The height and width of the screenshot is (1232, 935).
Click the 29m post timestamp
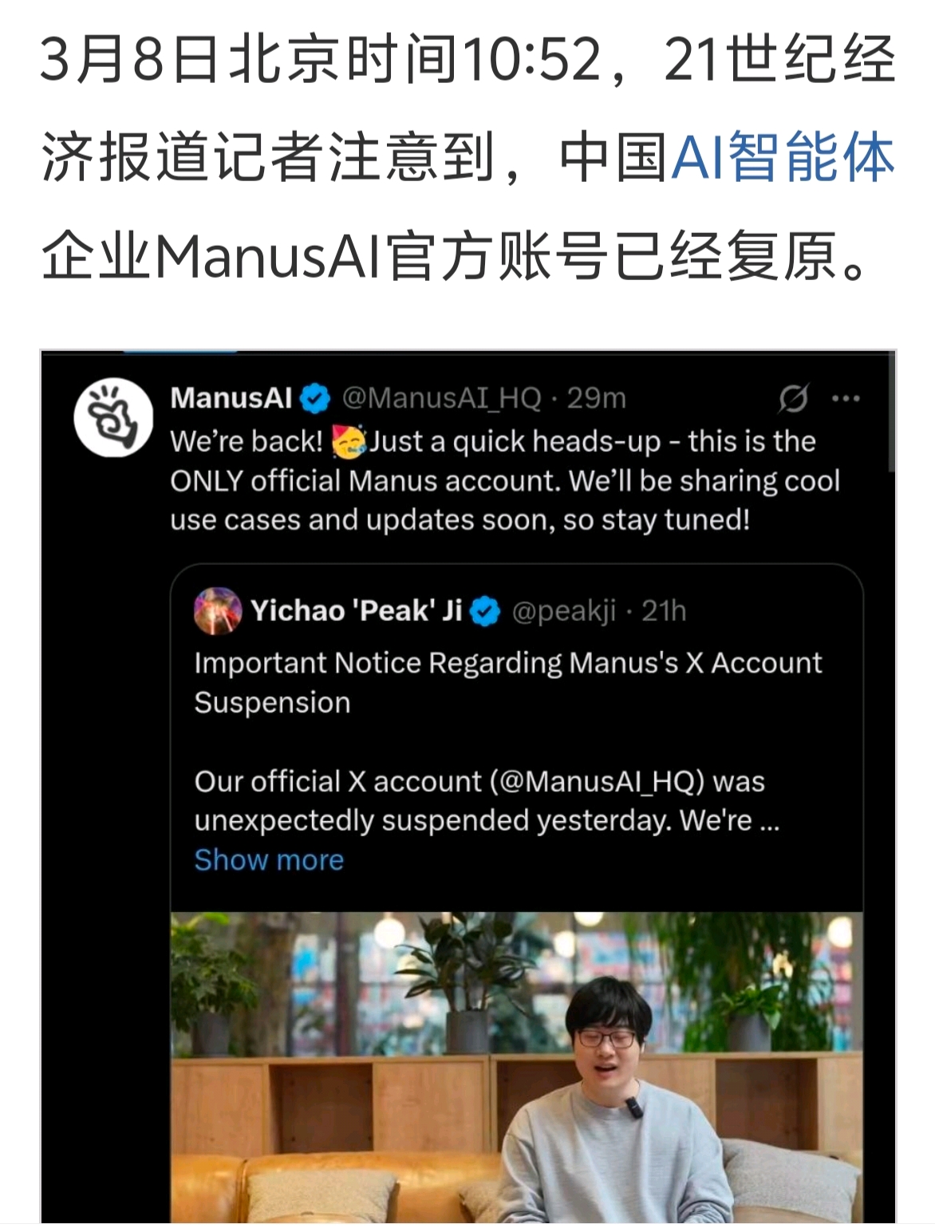597,398
